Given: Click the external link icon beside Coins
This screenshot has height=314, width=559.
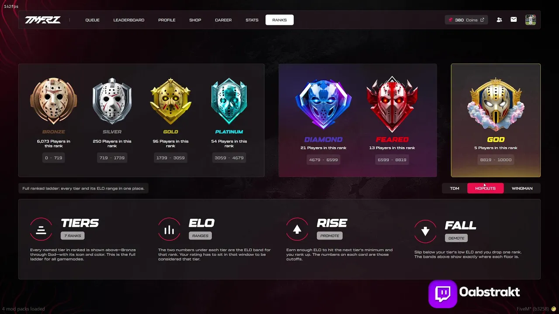Looking at the screenshot, I should point(482,20).
